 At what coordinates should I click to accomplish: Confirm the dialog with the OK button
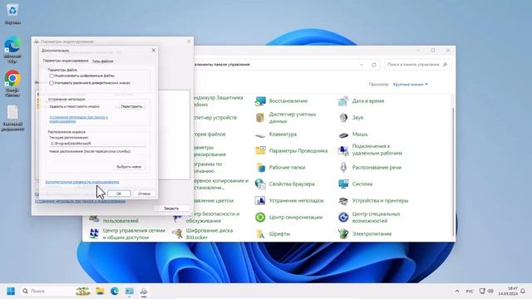(119, 194)
